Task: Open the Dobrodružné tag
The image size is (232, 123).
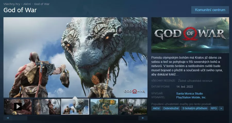Action: pos(171,108)
